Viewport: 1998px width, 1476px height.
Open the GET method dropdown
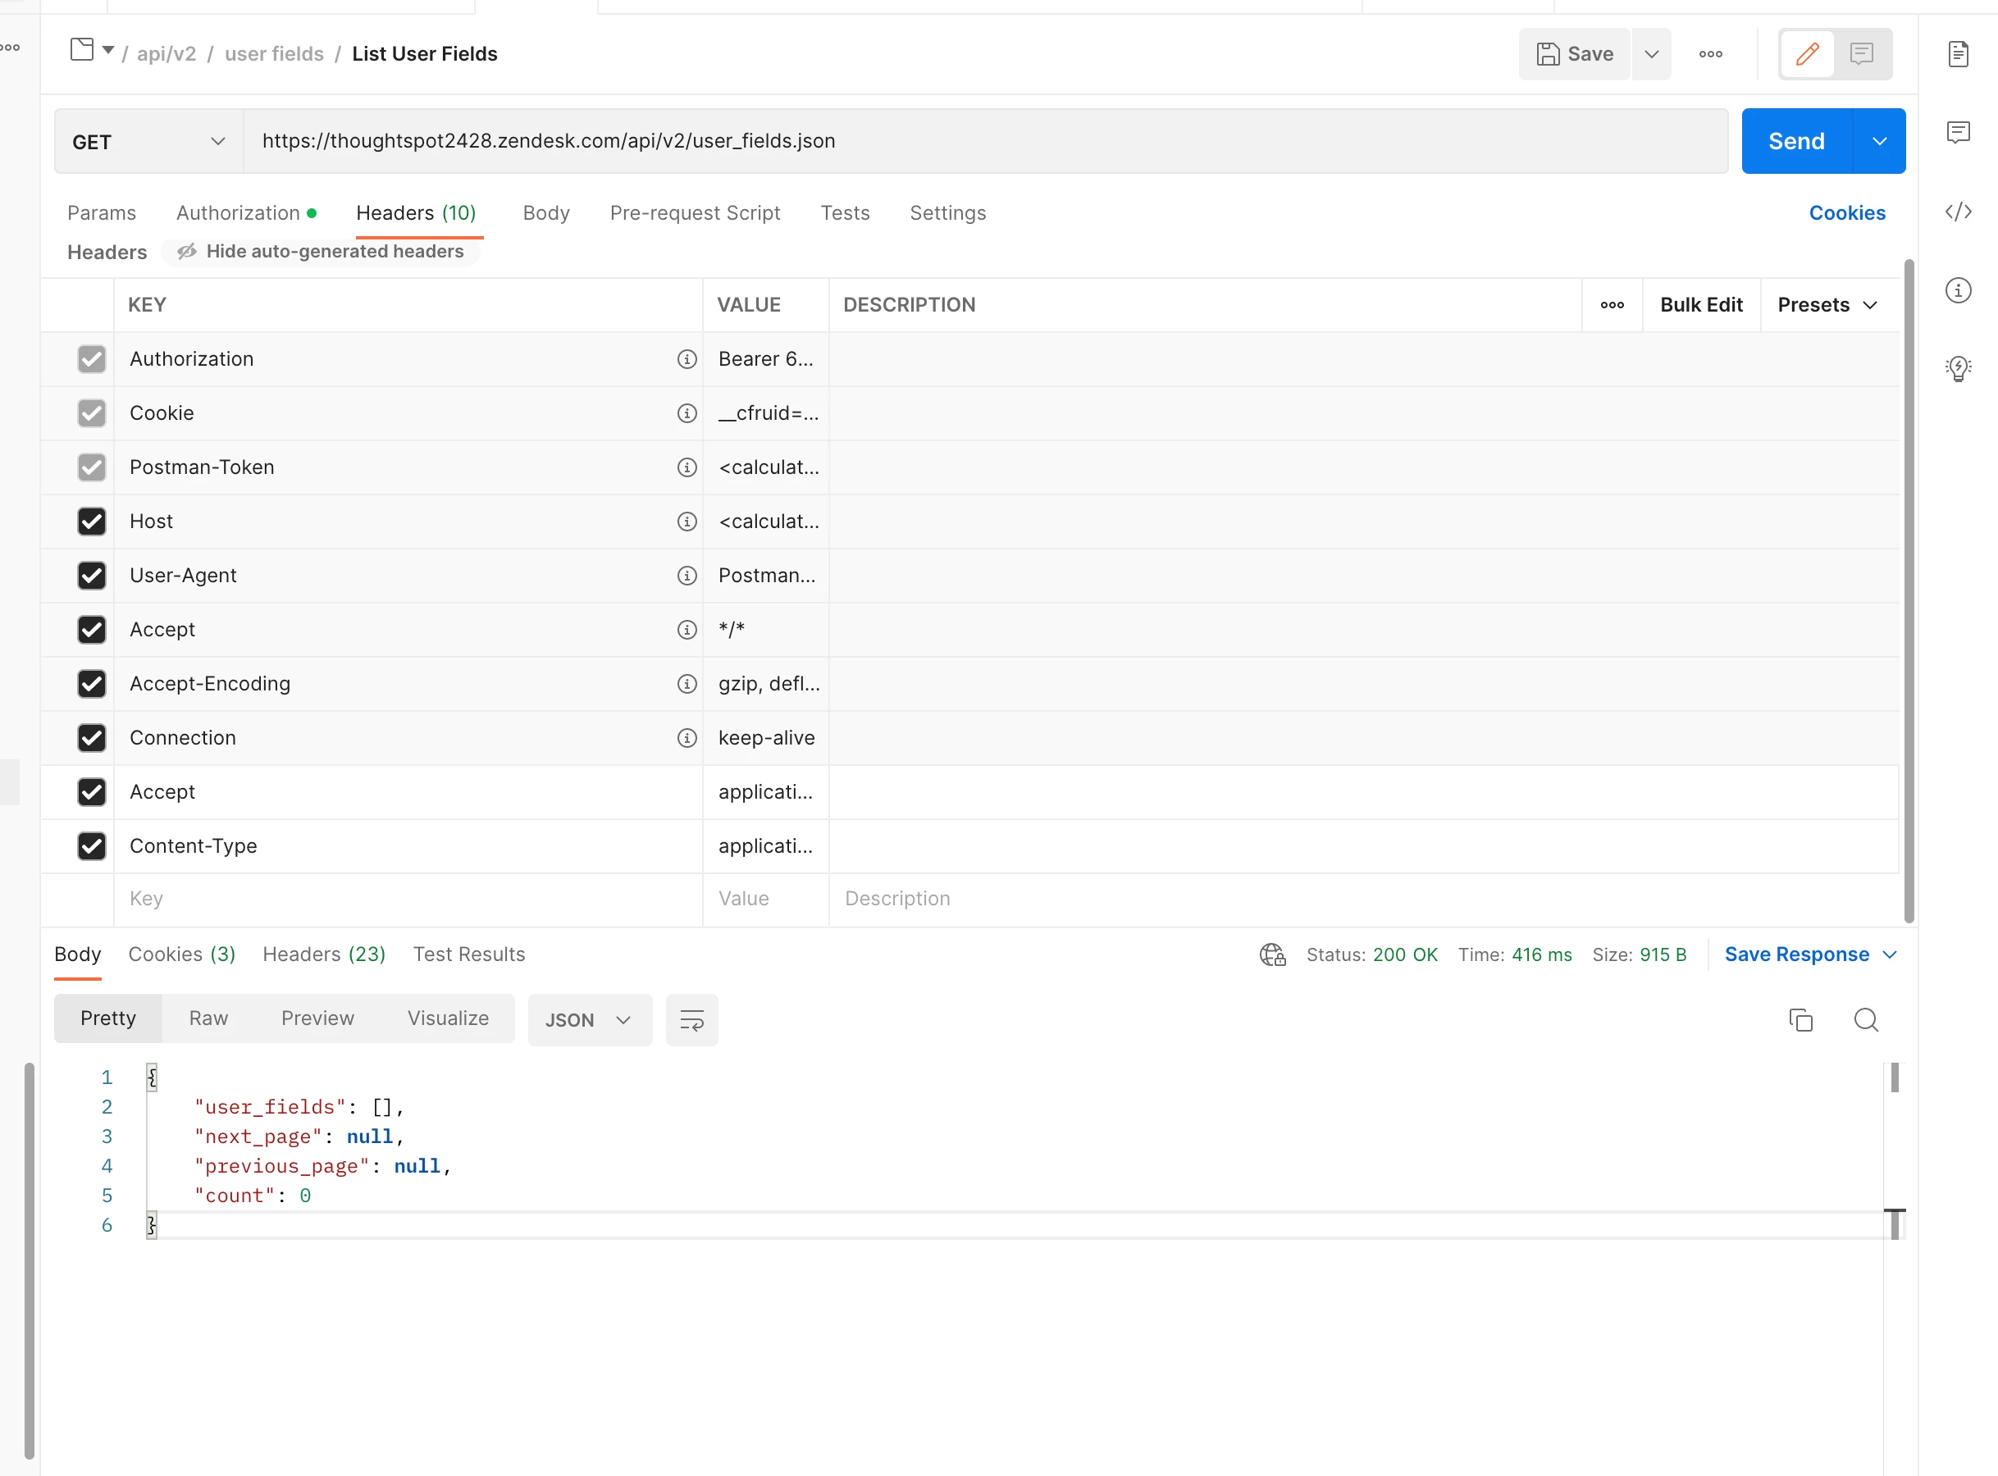pyautogui.click(x=148, y=142)
